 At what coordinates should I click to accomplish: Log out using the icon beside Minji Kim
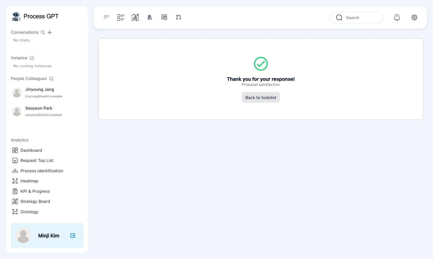click(73, 236)
